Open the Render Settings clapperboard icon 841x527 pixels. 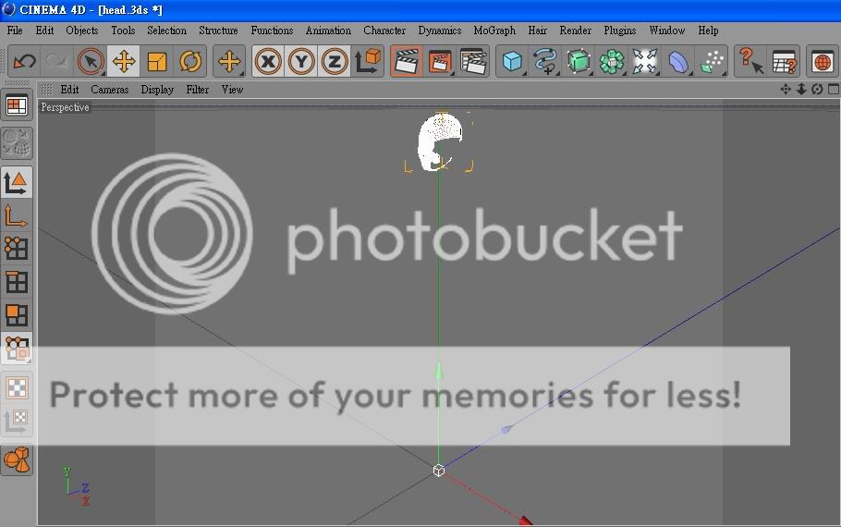473,62
